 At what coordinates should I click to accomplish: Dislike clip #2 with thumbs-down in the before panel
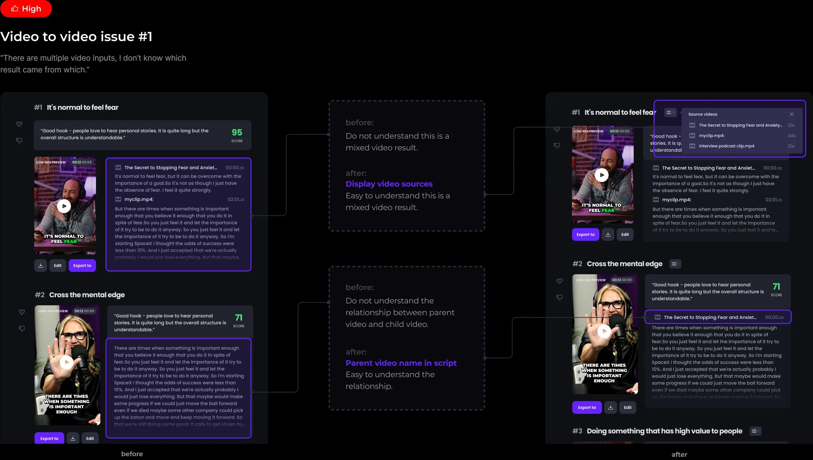22,328
